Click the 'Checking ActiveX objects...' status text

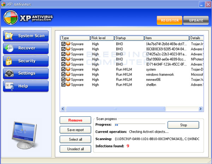[x=149, y=132]
